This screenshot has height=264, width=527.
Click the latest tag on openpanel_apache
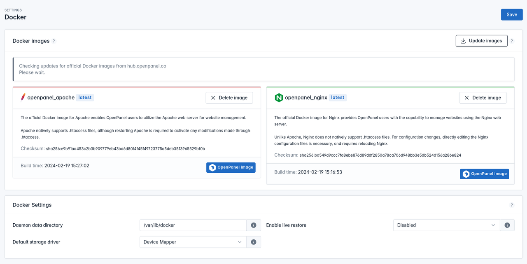coord(85,97)
